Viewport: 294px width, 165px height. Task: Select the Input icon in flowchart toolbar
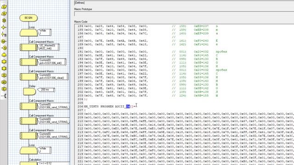[4, 7]
